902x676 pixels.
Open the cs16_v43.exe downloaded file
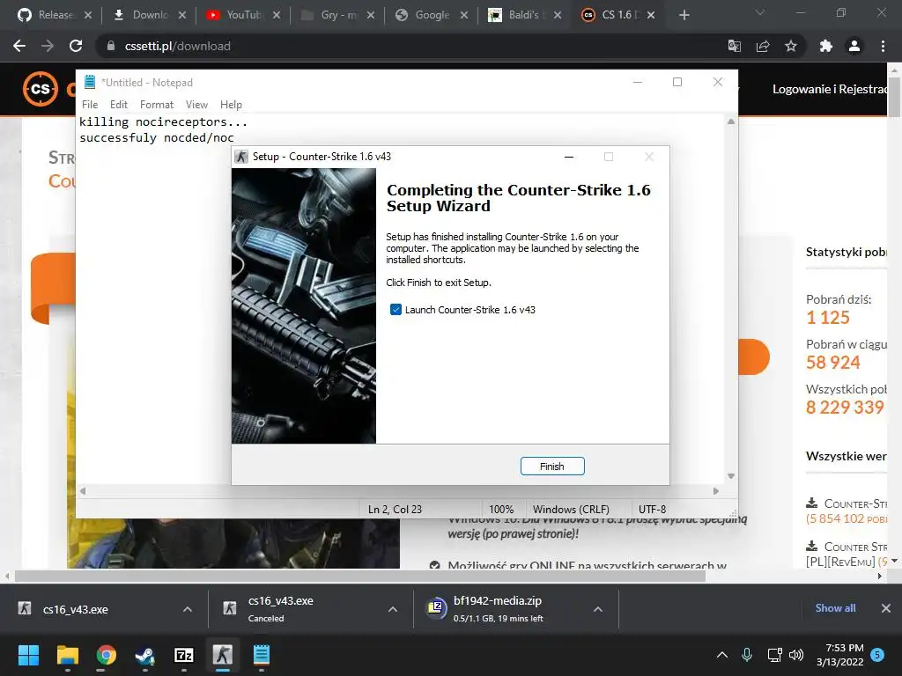pyautogui.click(x=76, y=609)
